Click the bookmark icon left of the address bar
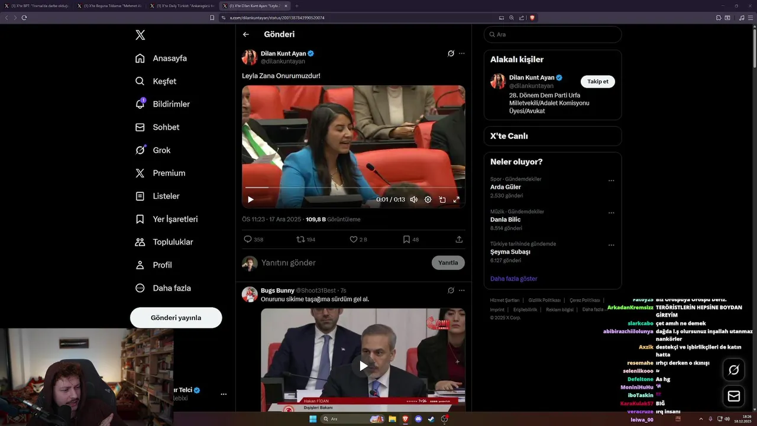The image size is (757, 426). 212,18
